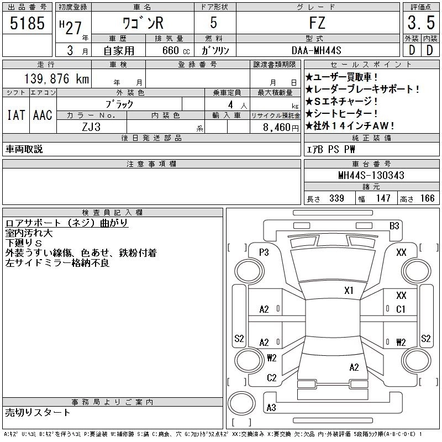
Task: Click the P3 mark on the damage diagram
Action: [x=264, y=252]
